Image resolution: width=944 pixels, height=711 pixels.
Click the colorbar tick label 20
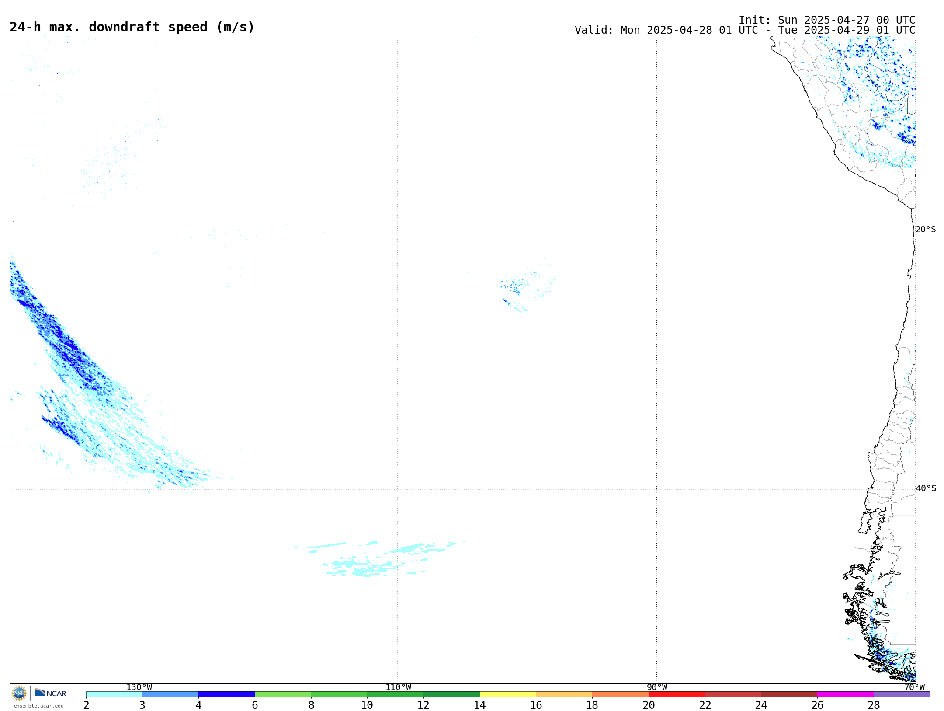coord(649,705)
